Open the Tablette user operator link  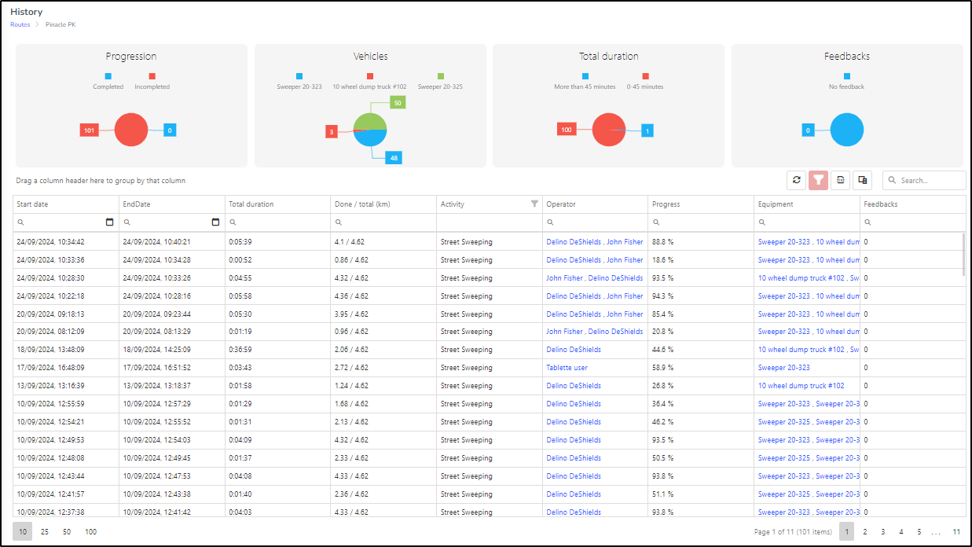coord(567,368)
